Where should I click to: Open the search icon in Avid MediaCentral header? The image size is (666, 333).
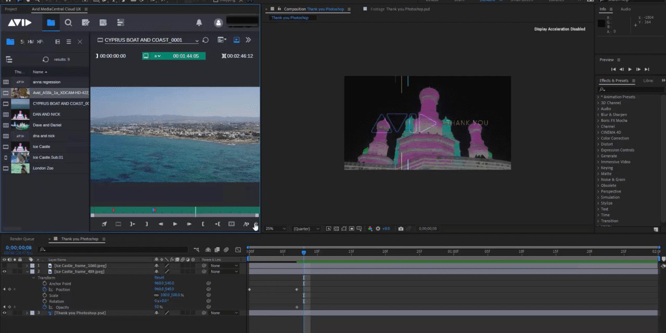click(68, 22)
